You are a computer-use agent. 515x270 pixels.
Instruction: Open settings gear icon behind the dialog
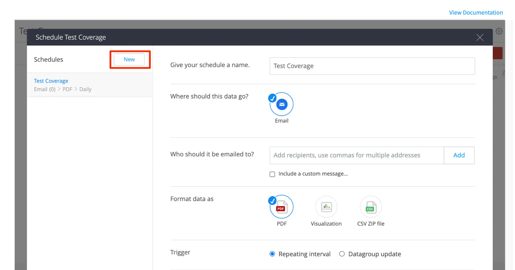[x=499, y=31]
